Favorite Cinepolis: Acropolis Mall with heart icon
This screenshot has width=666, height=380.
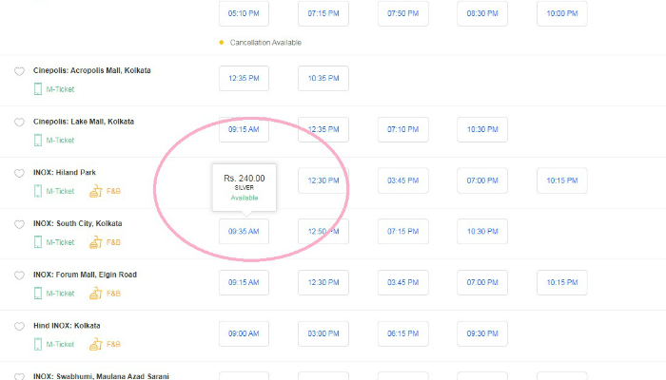[x=19, y=71]
